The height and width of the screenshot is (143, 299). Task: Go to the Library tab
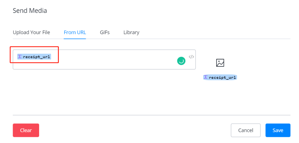pos(131,32)
